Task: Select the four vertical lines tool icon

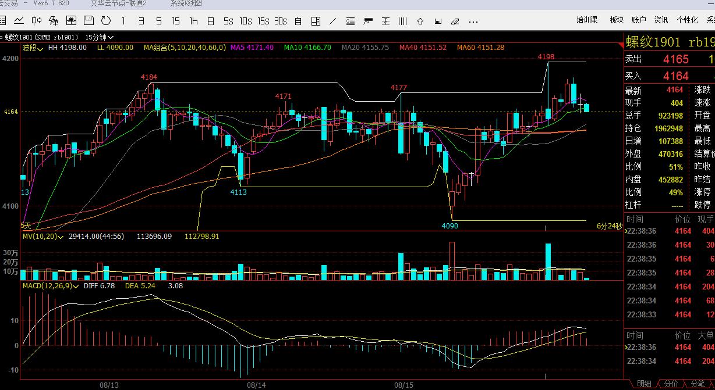Action: coord(403,21)
